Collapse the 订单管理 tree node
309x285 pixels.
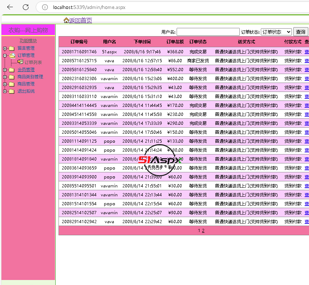(x=5, y=55)
